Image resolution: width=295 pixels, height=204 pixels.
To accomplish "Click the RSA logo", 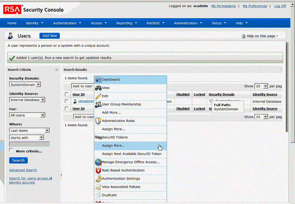I will [12, 9].
